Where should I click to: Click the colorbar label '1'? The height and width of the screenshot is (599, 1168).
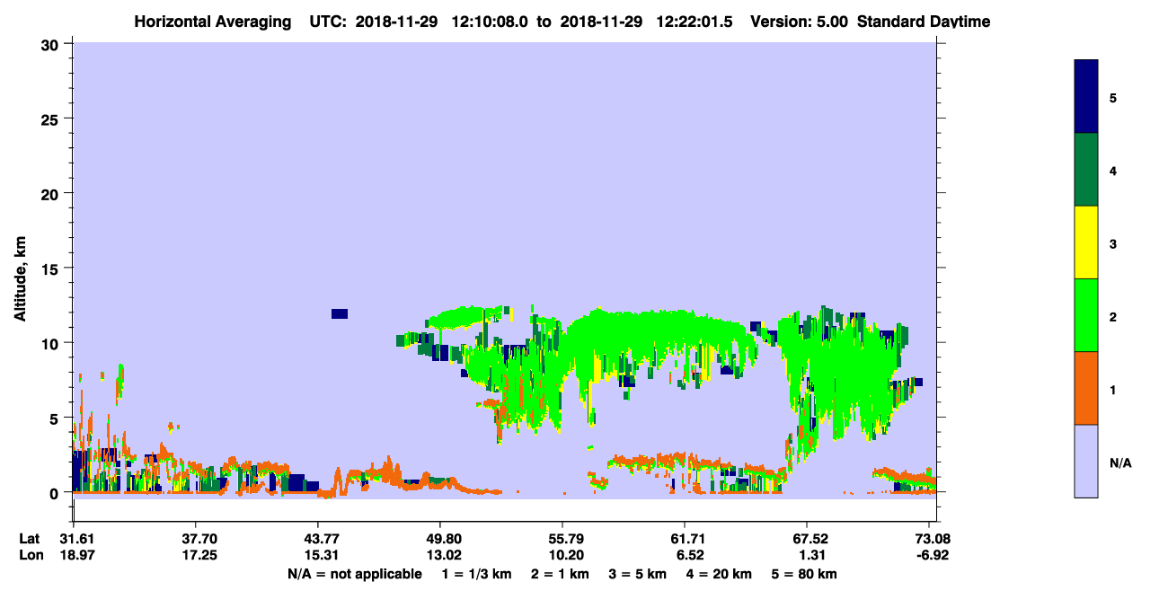click(1113, 390)
